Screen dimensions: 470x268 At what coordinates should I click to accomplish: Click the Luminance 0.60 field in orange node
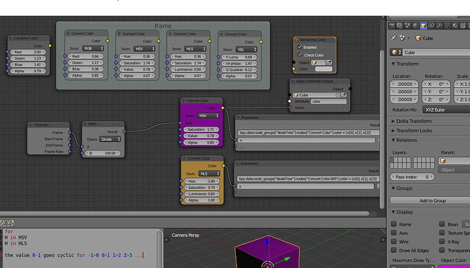tap(202, 194)
